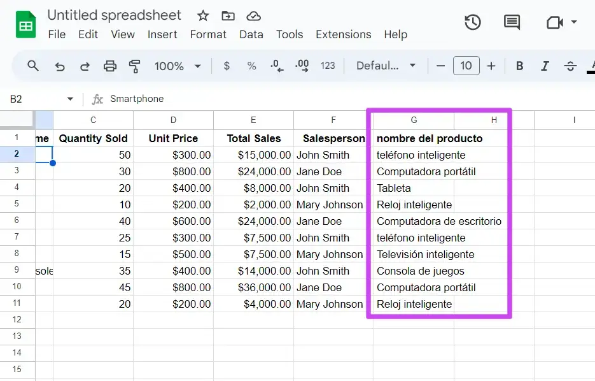
Task: Open the Edit menu
Action: point(88,34)
